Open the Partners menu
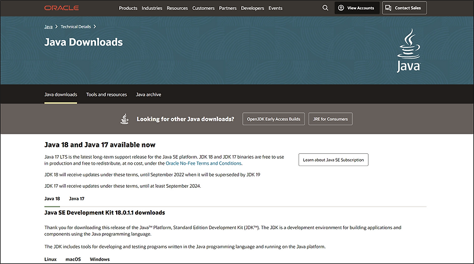Image resolution: width=474 pixels, height=264 pixels. (228, 8)
